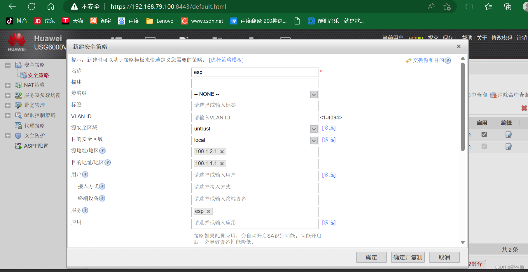The width and height of the screenshot is (528, 272).
Task: Click the read aloud icon in address bar
Action: (431, 6)
